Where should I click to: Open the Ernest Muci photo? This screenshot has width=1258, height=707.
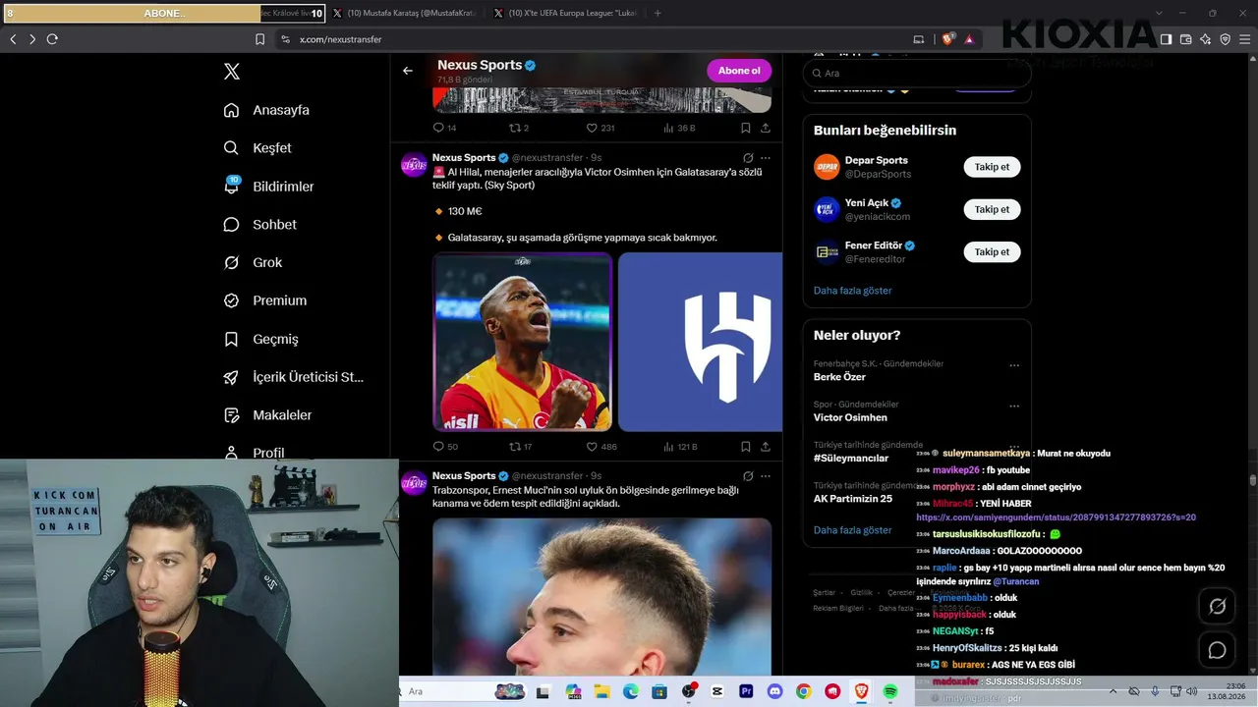601,596
